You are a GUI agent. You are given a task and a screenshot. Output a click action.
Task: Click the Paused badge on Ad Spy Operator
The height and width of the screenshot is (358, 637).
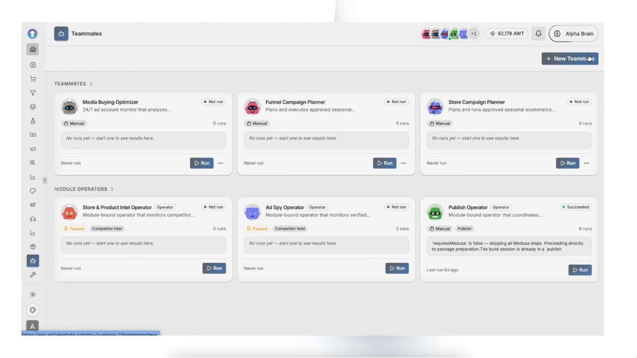tap(257, 229)
